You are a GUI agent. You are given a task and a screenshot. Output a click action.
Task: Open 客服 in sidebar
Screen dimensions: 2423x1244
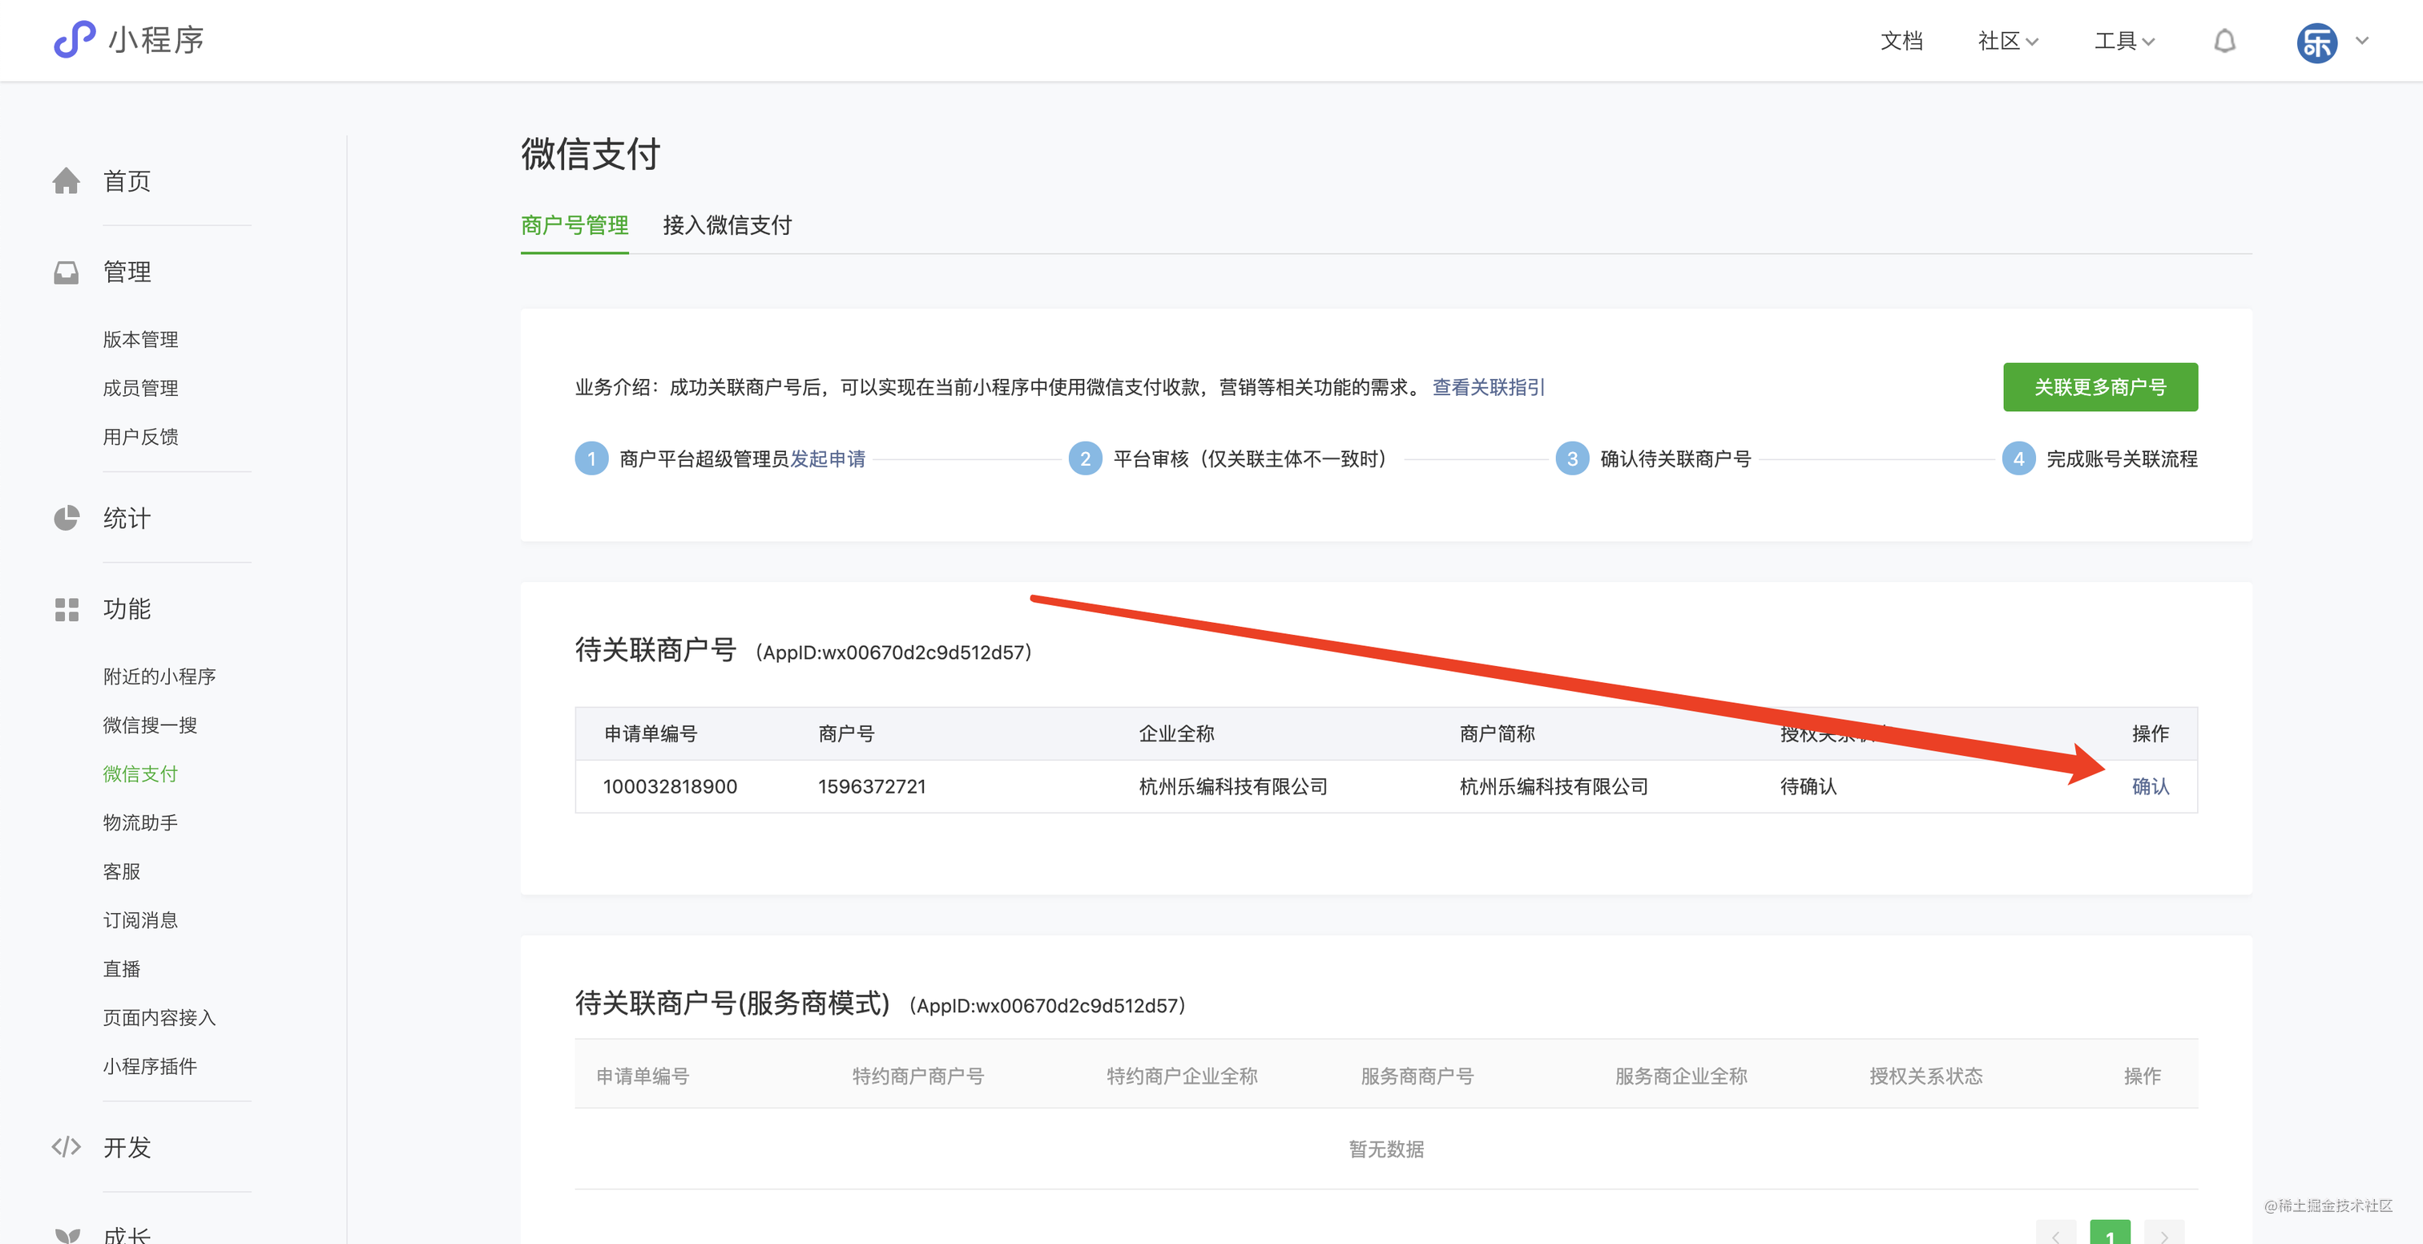121,871
